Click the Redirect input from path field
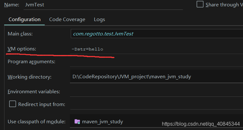The height and width of the screenshot is (130, 243). click(156, 104)
